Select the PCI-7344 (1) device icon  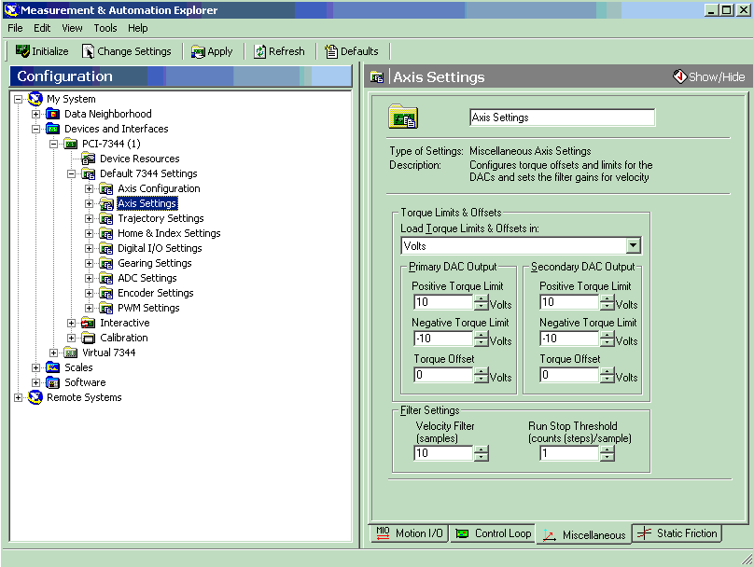(71, 144)
